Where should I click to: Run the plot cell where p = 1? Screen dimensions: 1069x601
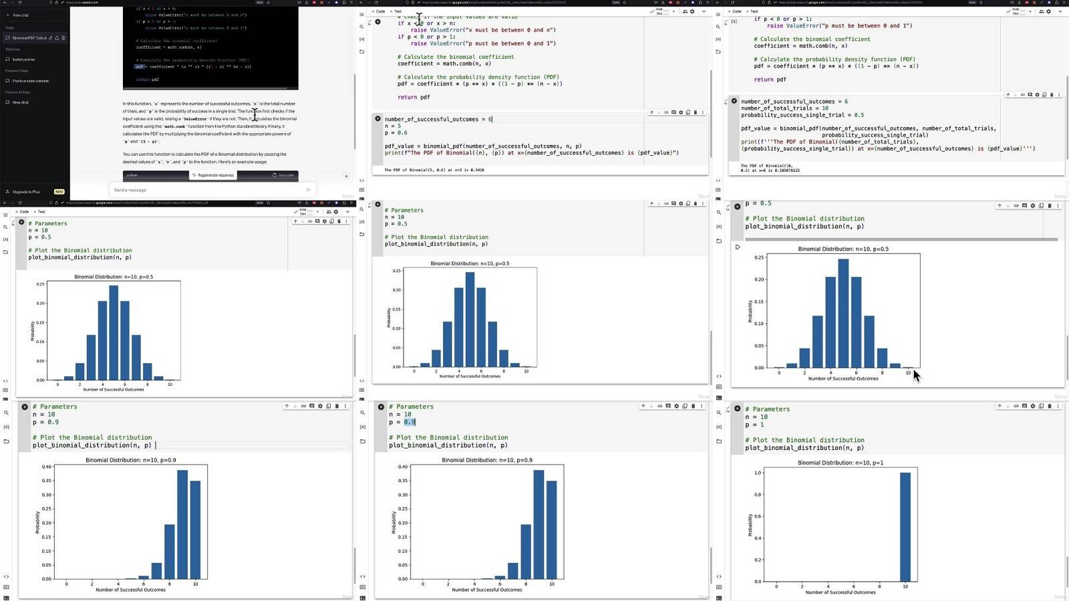point(737,408)
